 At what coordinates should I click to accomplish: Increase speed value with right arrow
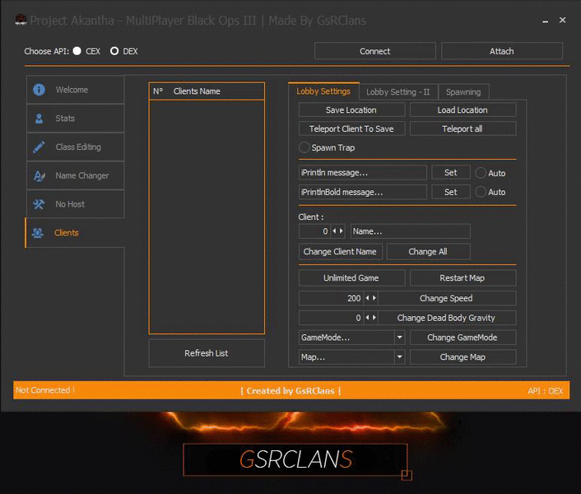coord(374,298)
